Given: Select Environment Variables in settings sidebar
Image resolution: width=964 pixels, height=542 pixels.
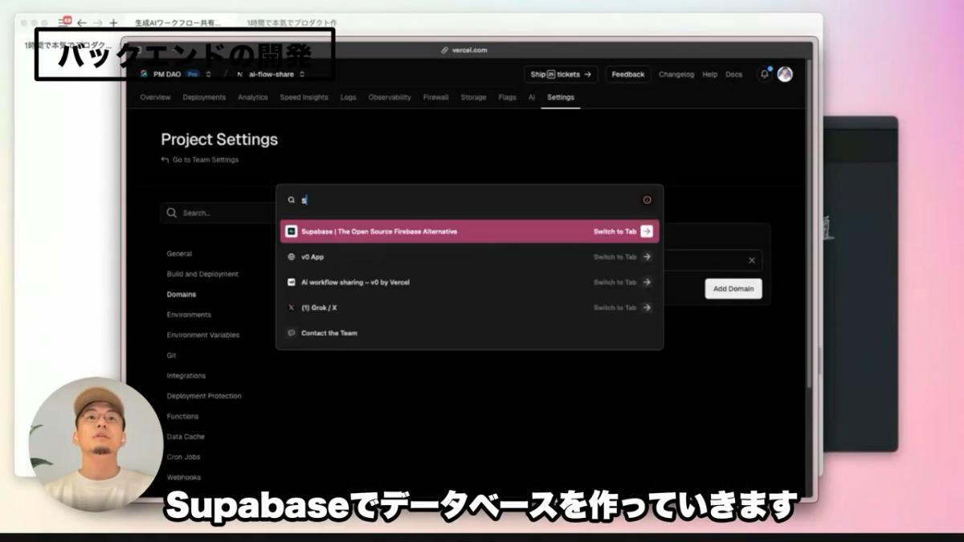Looking at the screenshot, I should pyautogui.click(x=203, y=335).
